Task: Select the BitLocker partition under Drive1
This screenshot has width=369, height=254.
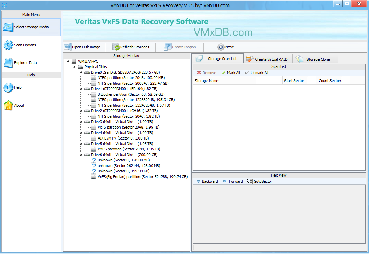Action: point(131,94)
